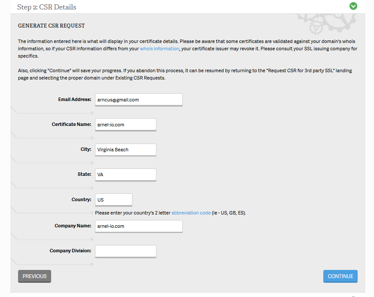This screenshot has height=297, width=374.
Task: Click the Certificate Name label
Action: click(x=71, y=124)
